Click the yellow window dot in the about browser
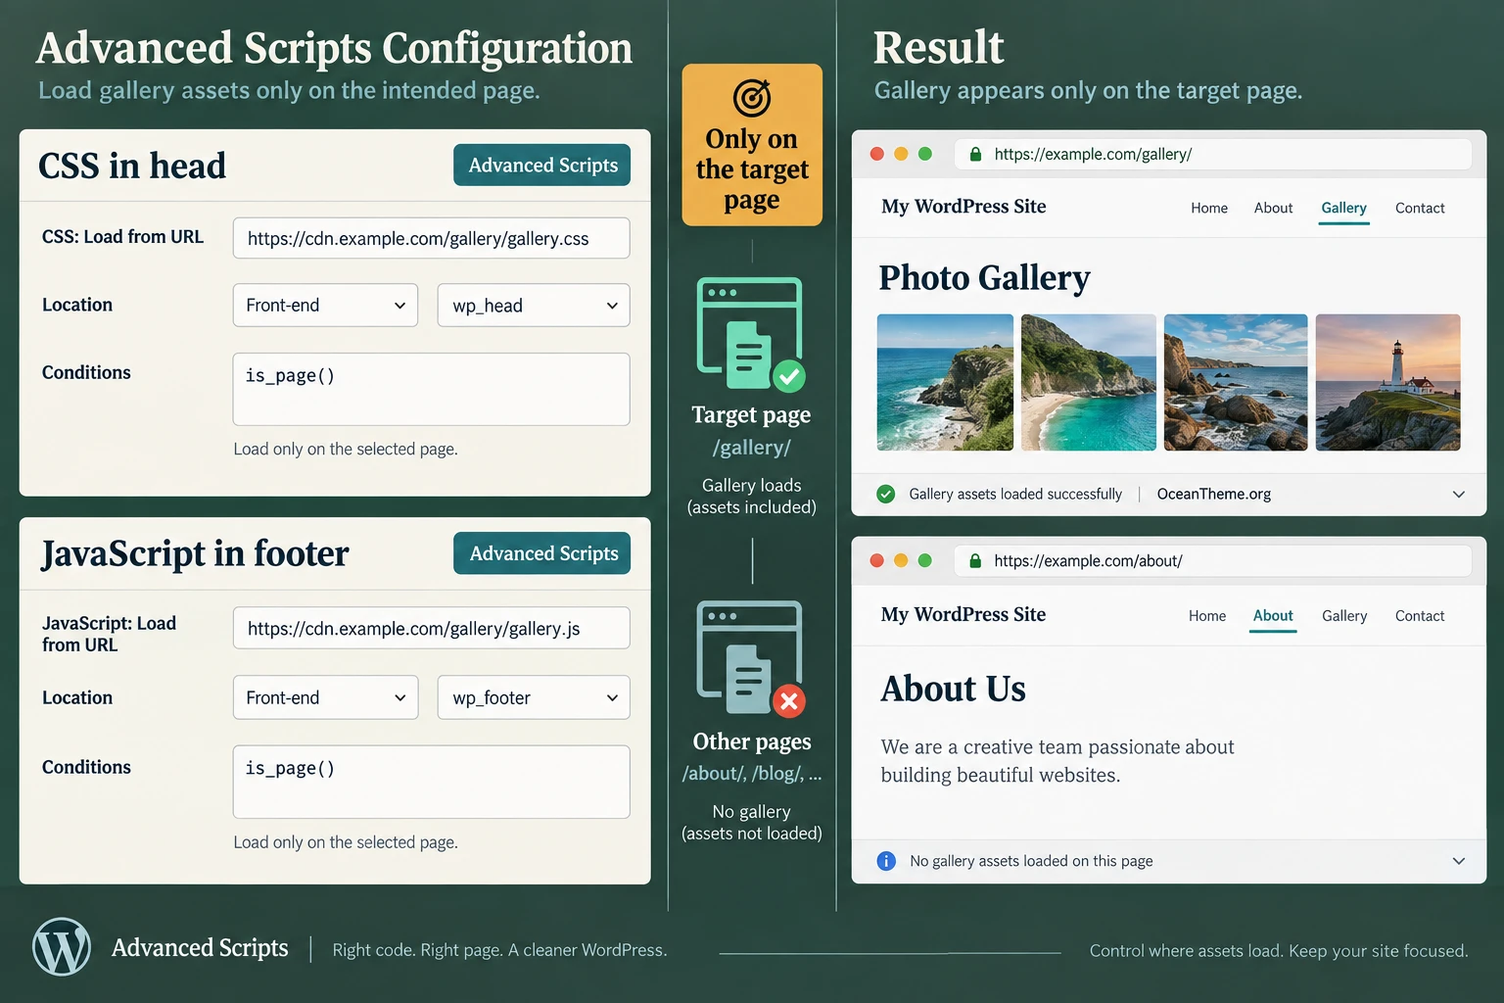The image size is (1504, 1003). pos(901,560)
